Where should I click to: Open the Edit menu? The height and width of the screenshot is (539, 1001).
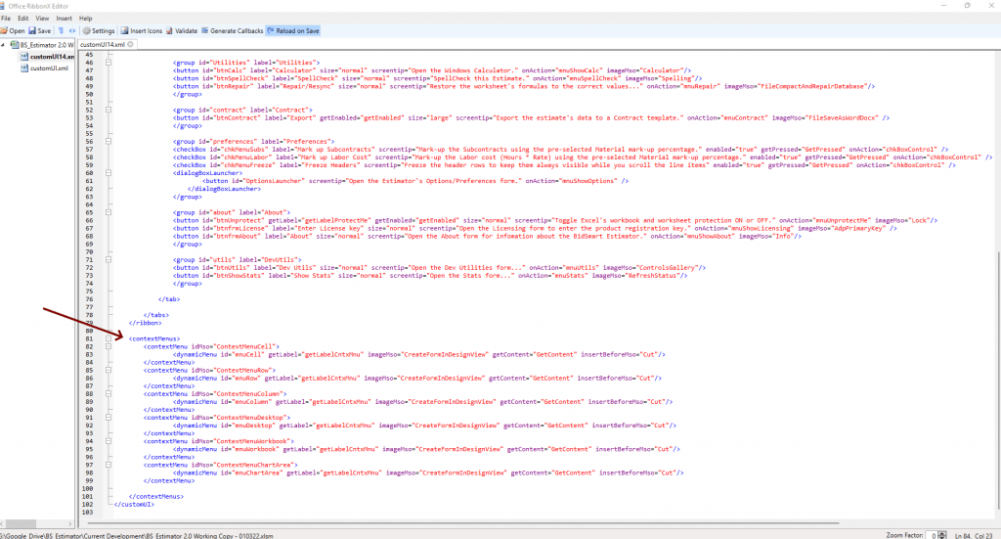(x=23, y=19)
